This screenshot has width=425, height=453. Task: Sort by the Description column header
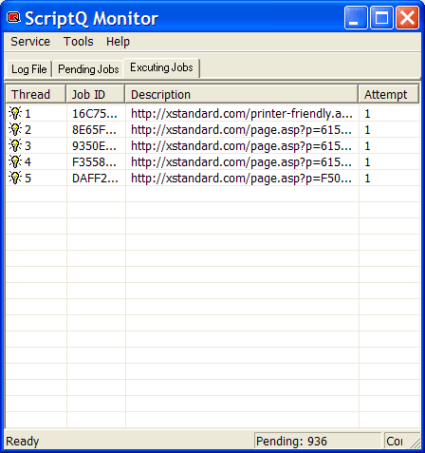click(242, 94)
